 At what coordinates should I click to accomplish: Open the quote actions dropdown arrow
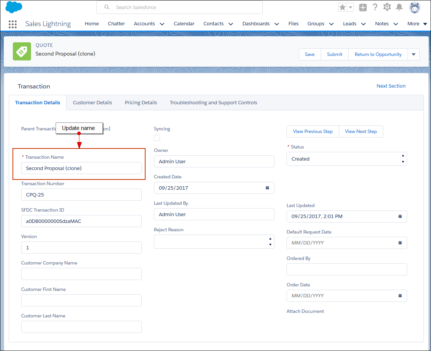click(413, 54)
